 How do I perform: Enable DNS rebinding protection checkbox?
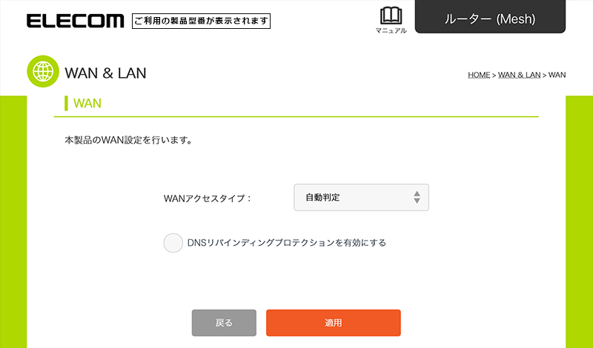pyautogui.click(x=173, y=243)
